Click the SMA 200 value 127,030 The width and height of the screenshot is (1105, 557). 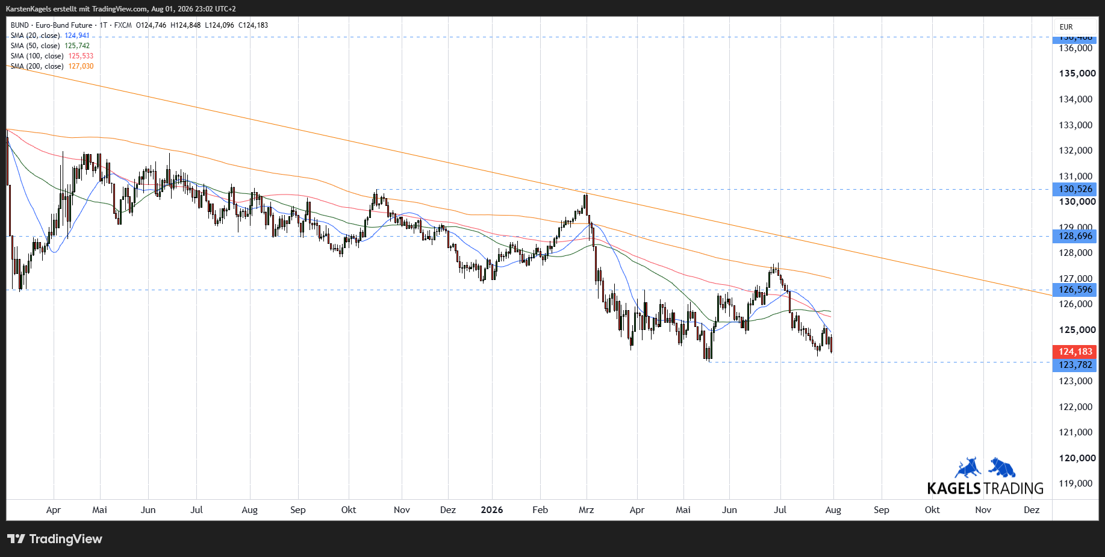tap(81, 66)
